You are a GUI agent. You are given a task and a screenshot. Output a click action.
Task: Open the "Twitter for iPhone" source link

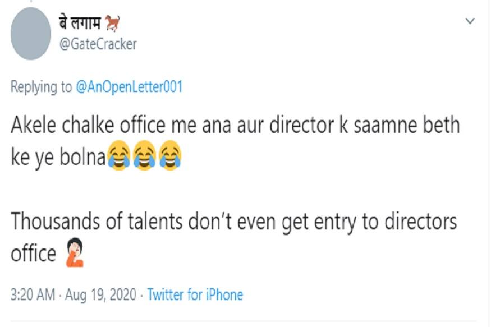(195, 295)
